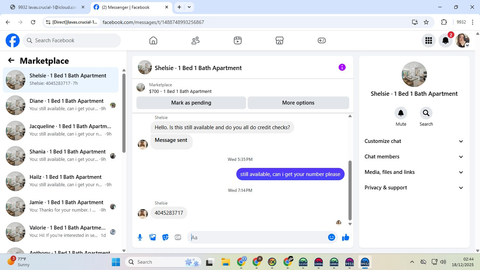Open the Marketplace storefront icon

280,40
